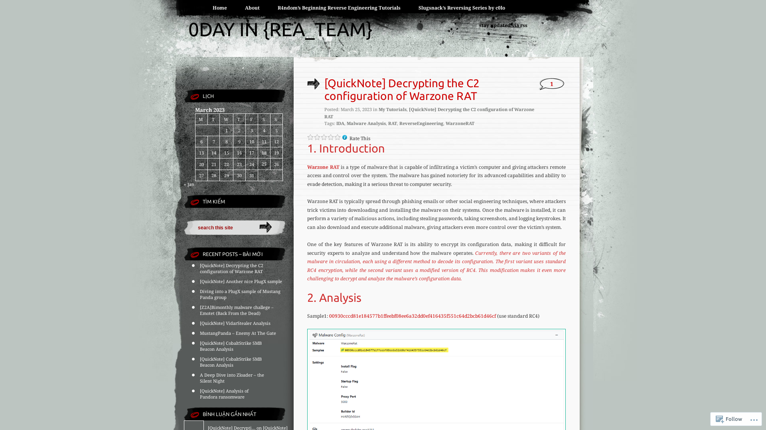766x430 pixels.
Task: Click the RECENT POSTS section label icon
Action: [x=195, y=254]
